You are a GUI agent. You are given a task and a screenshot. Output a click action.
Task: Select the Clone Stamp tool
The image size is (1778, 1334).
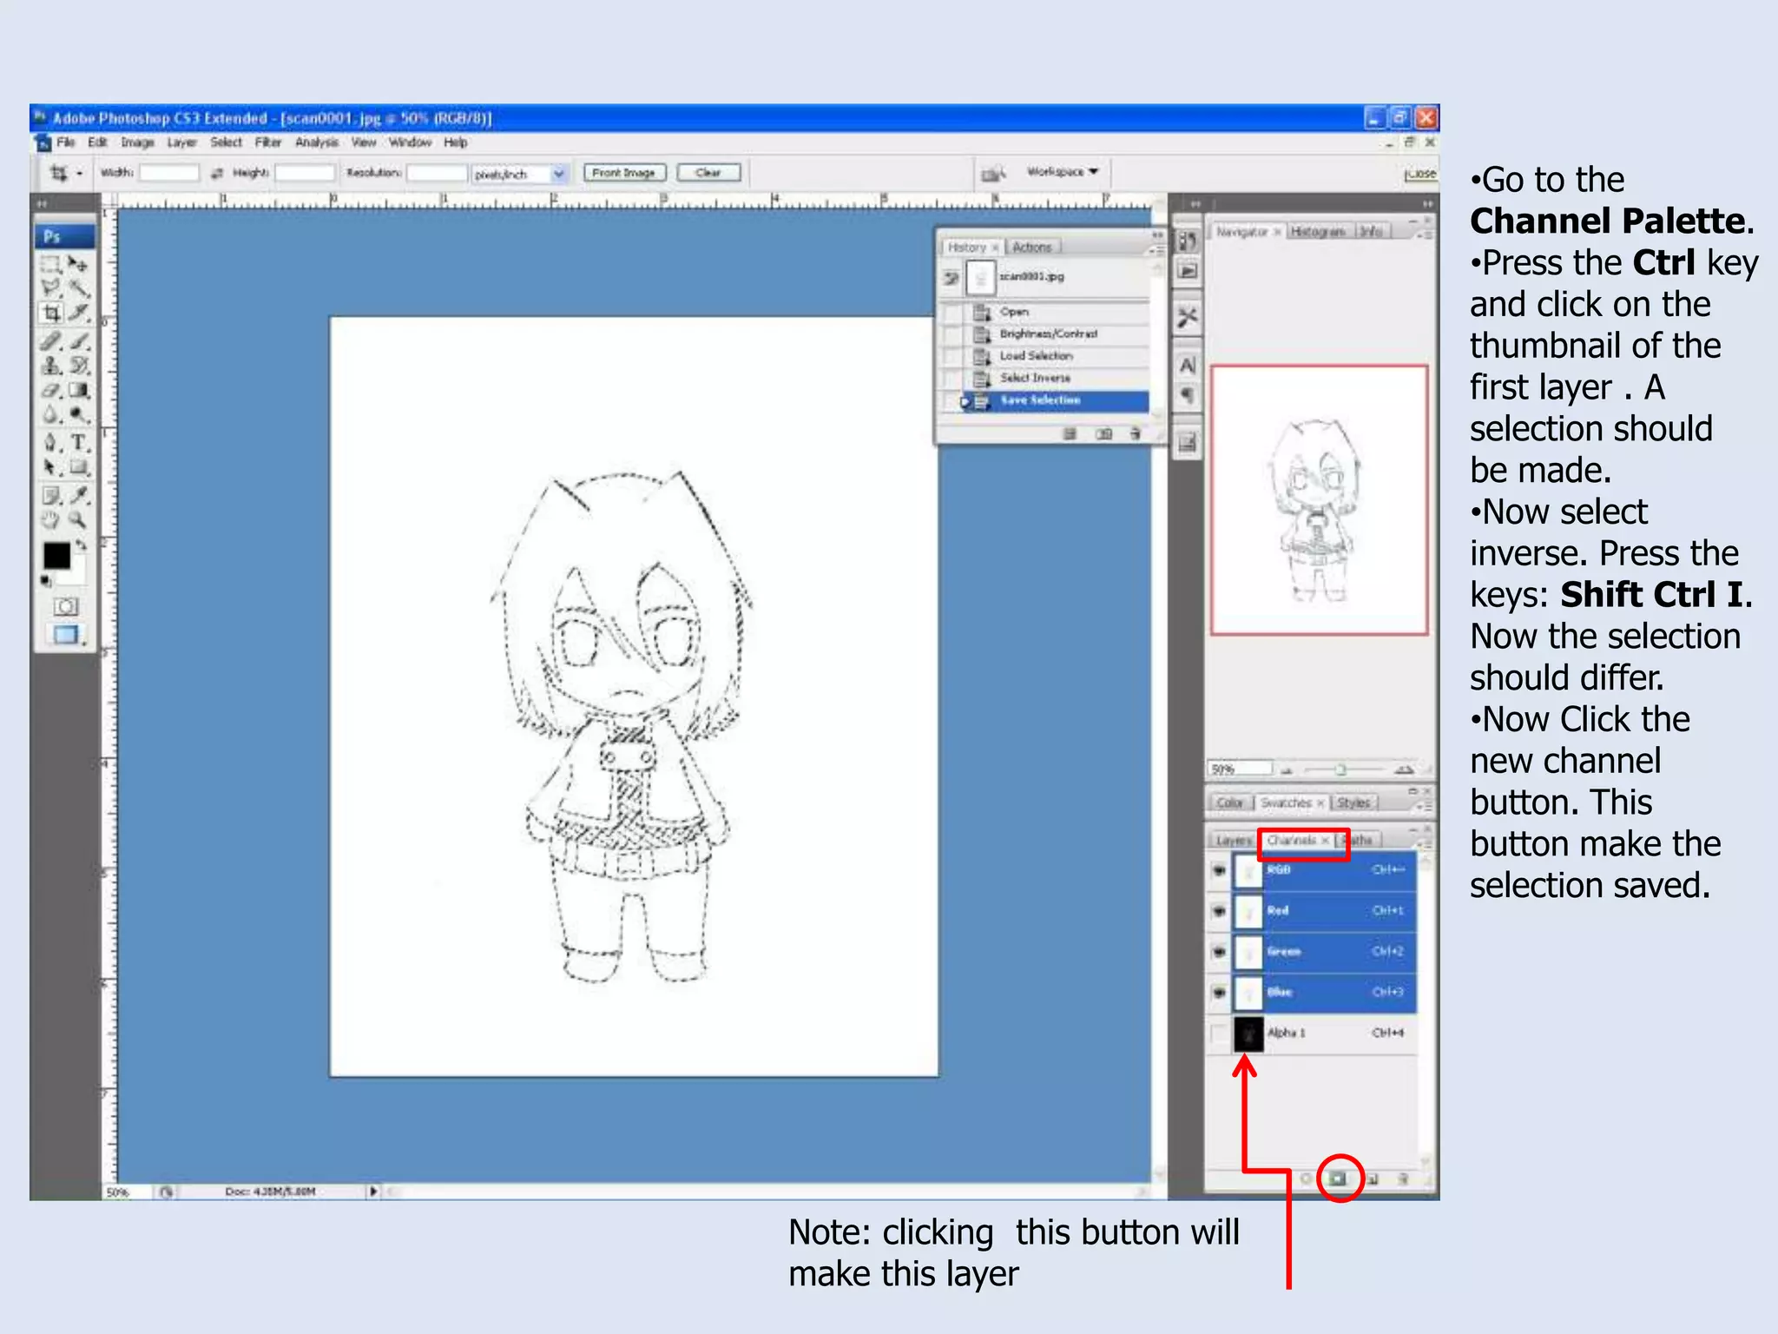[x=51, y=366]
